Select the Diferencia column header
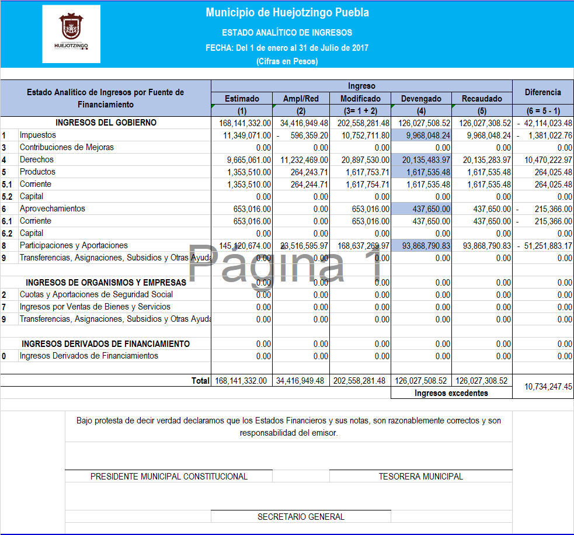Screen dimensions: 574x535 click(543, 92)
